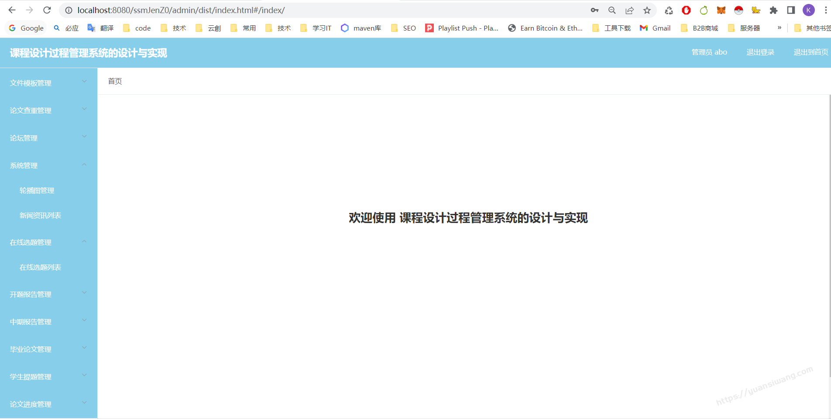This screenshot has width=831, height=419.
Task: Open the 云創 bookmarks folder
Action: 208,28
